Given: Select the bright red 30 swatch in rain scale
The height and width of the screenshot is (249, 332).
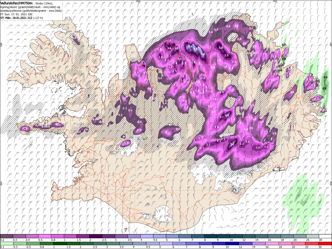Looking at the screenshot, I should 325,243.
